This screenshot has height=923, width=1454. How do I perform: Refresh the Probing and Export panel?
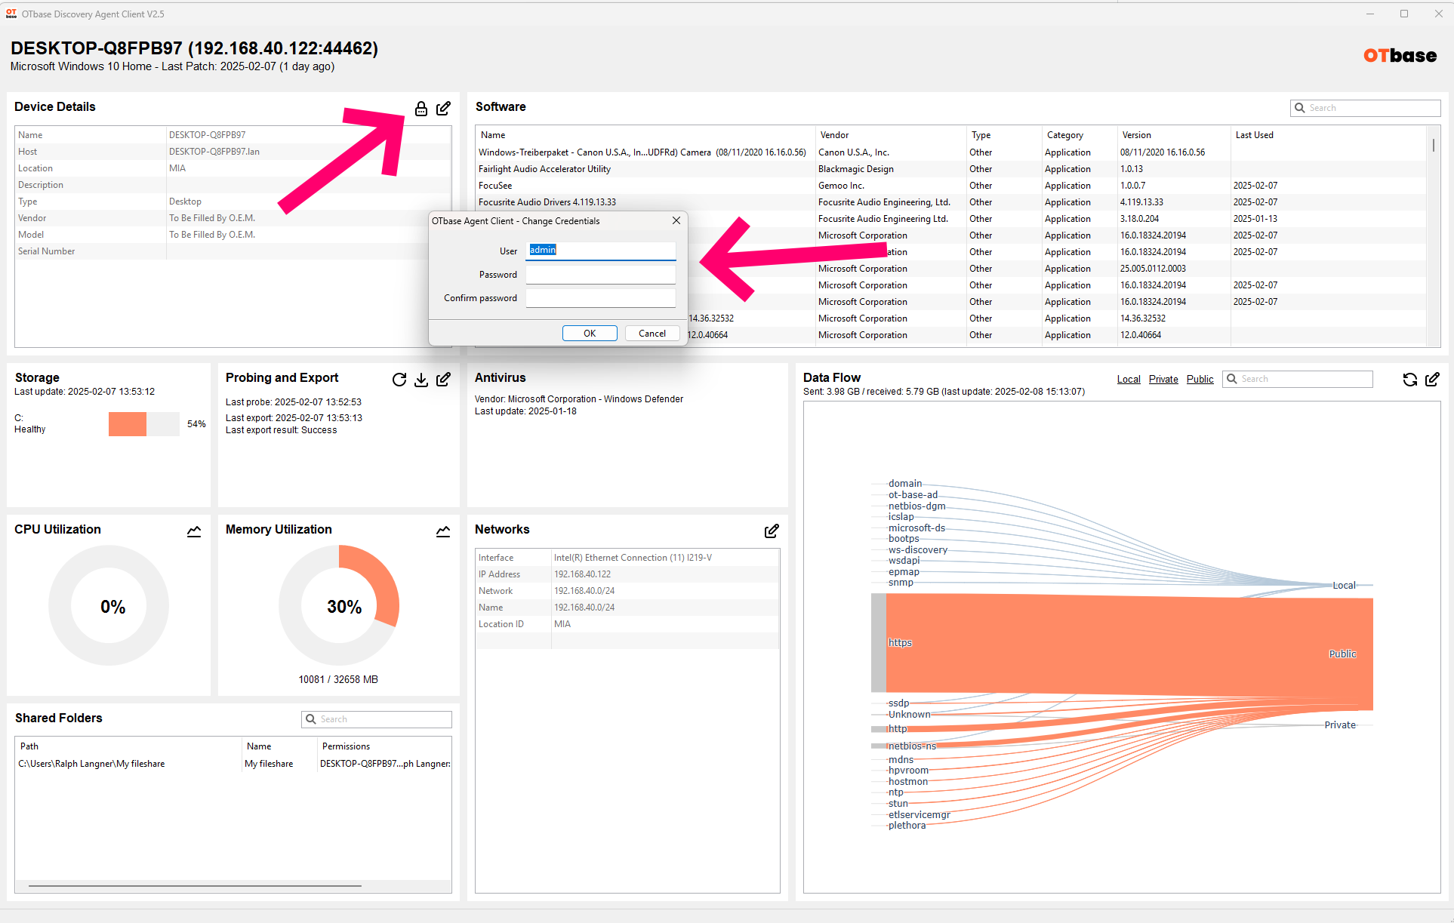tap(399, 380)
